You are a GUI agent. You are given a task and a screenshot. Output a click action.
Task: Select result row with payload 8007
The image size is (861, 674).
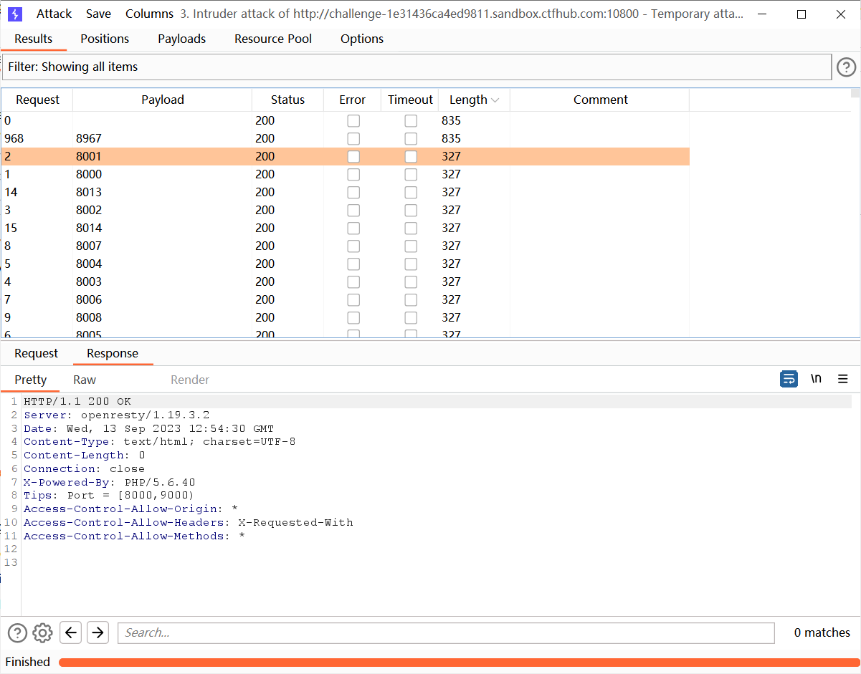[345, 246]
